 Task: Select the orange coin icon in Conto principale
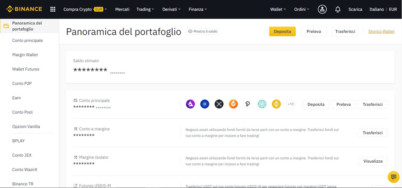coord(233,104)
